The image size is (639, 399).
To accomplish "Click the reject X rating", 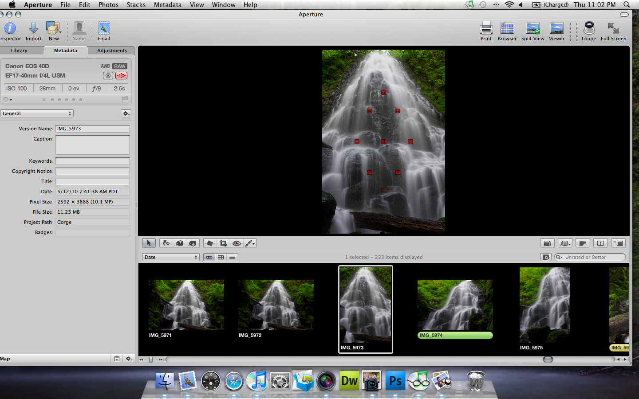I will [44, 100].
